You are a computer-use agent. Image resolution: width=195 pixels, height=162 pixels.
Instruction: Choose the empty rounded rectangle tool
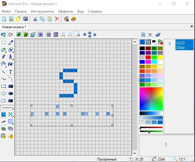(x=4, y=101)
